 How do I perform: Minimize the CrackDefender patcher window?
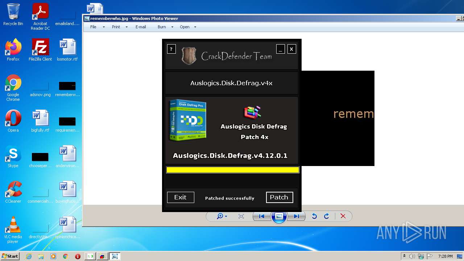coord(281,49)
